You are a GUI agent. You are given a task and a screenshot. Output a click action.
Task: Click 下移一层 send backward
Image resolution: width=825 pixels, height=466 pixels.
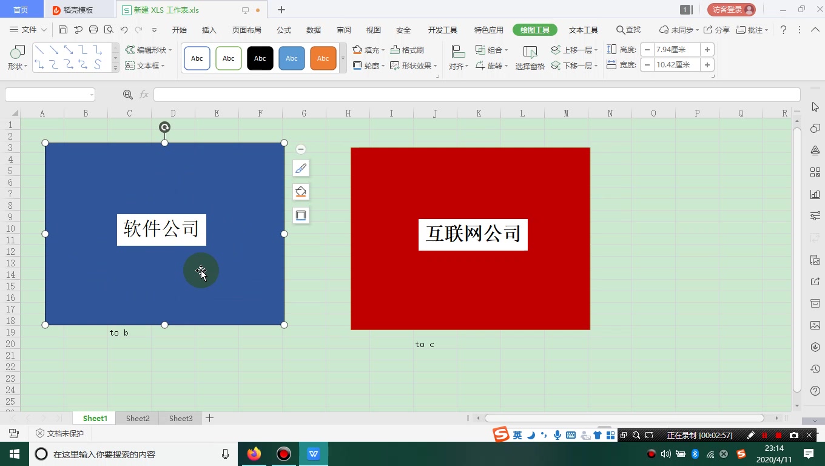(x=574, y=66)
